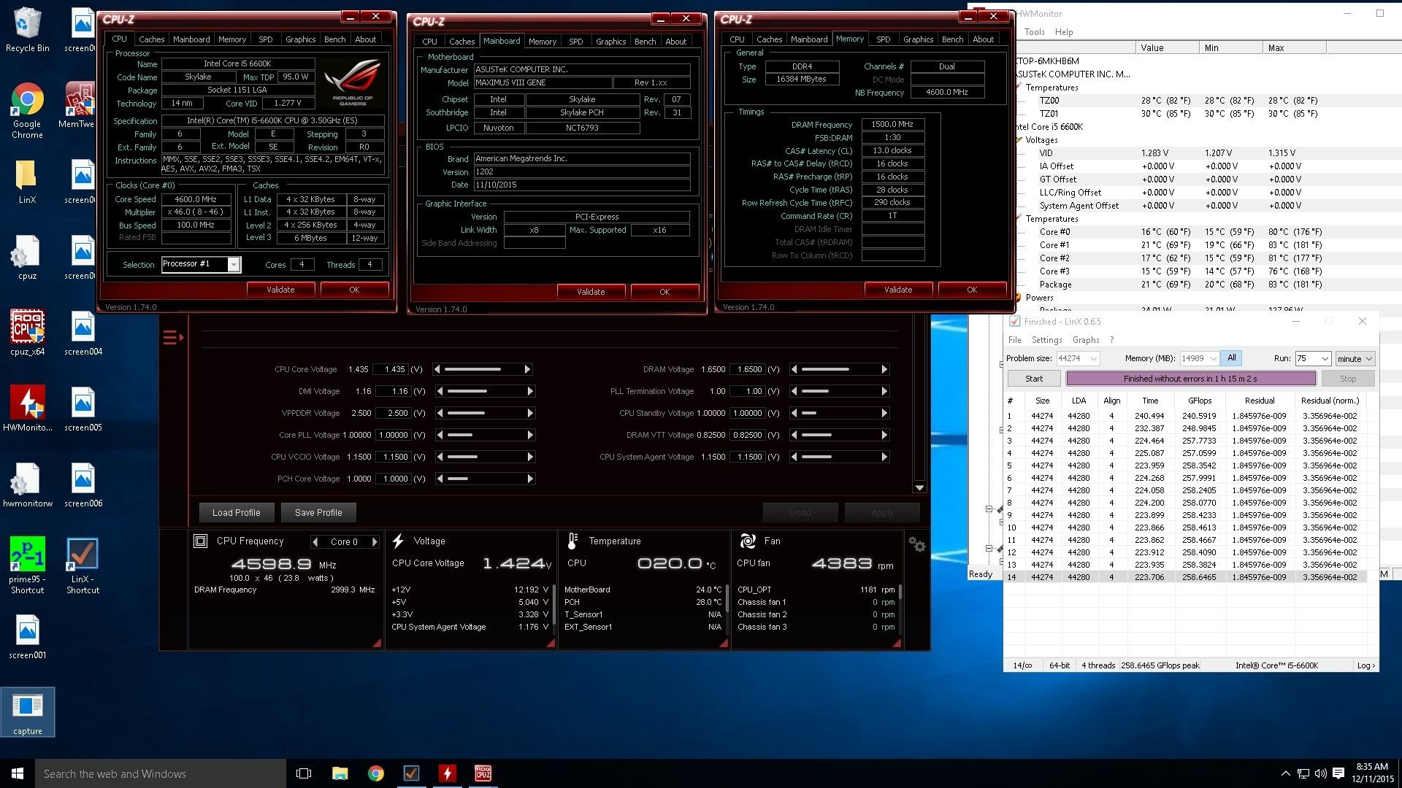Open the cpuz_x64 ROG desktop icon

point(27,333)
